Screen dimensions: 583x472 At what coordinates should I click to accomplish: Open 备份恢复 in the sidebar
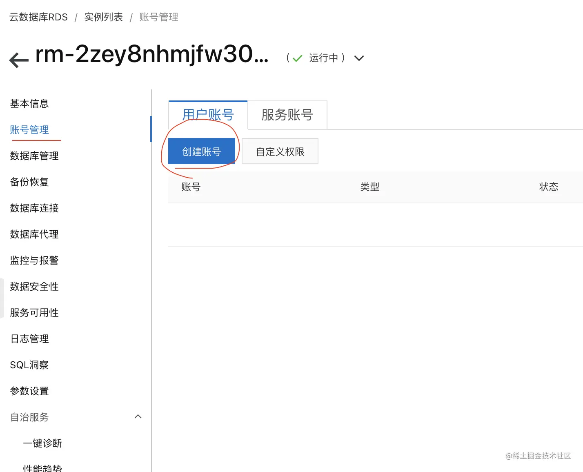[29, 182]
